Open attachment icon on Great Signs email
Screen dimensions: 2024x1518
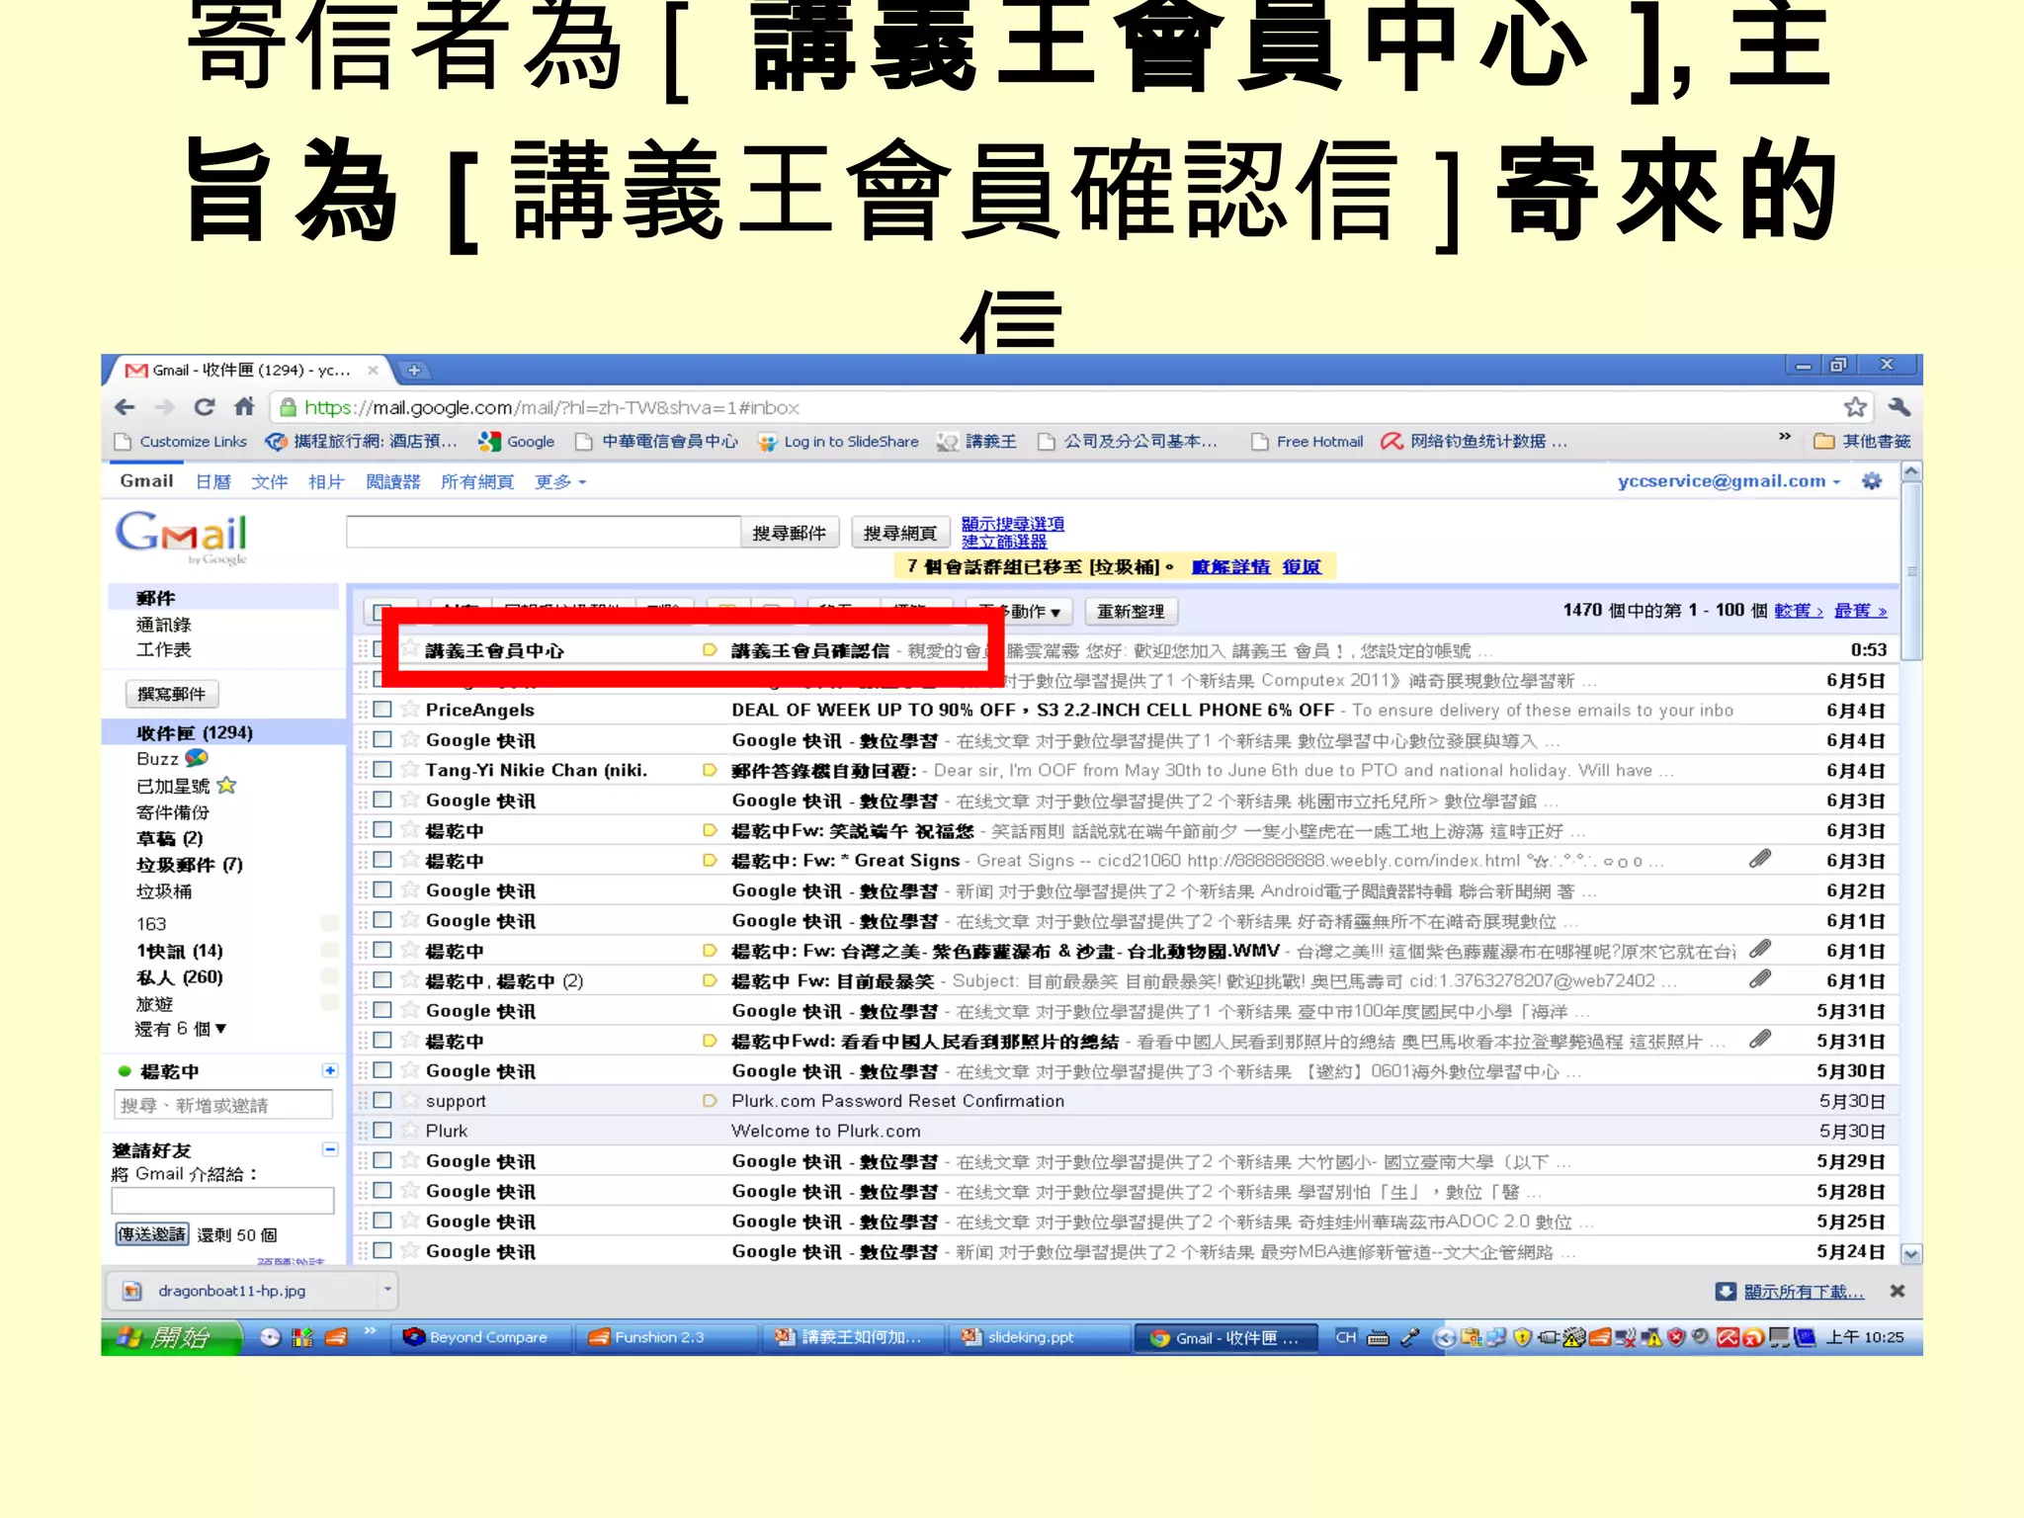point(1760,859)
